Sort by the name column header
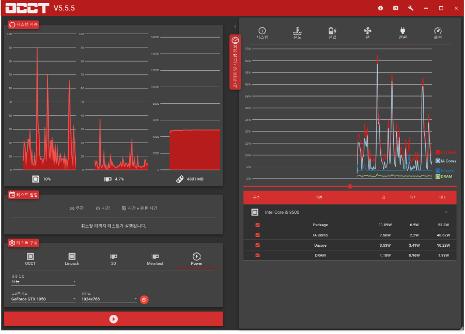This screenshot has height=334, width=465. click(319, 197)
